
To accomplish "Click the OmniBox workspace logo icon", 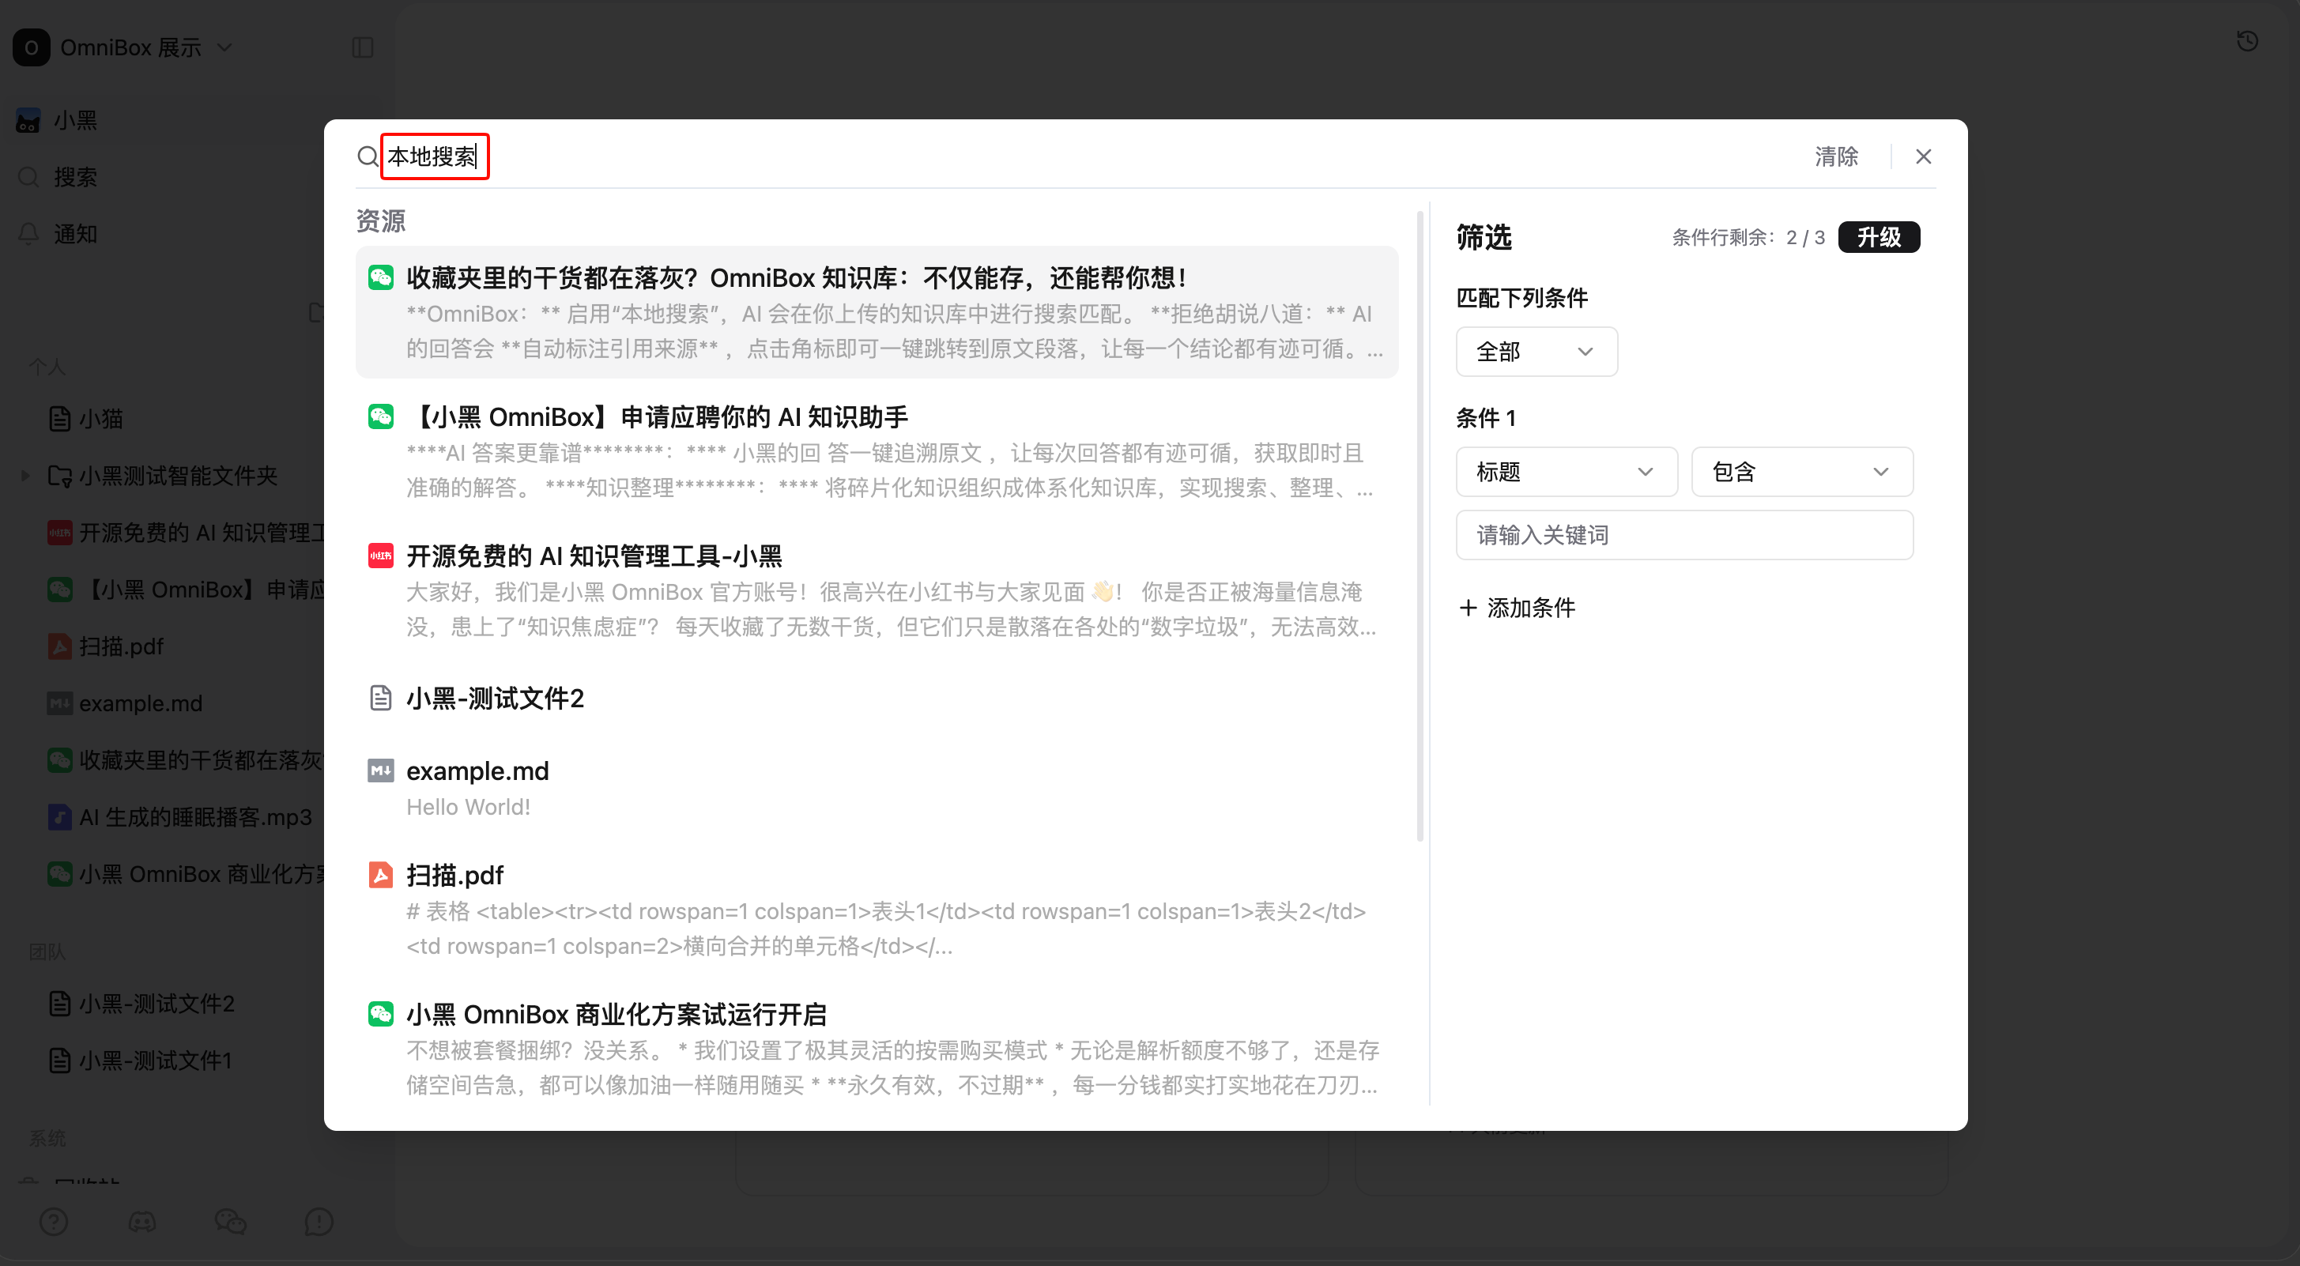I will tap(32, 47).
